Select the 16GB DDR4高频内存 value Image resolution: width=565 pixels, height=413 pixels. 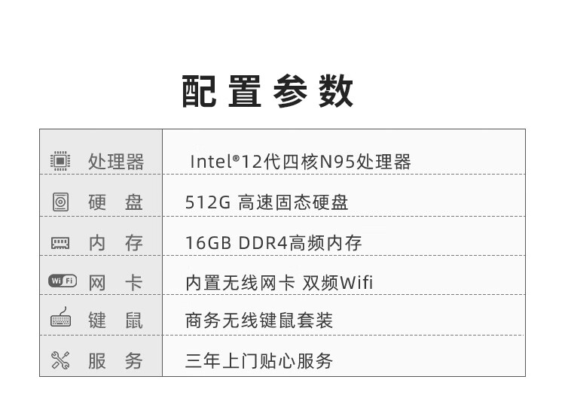click(273, 242)
